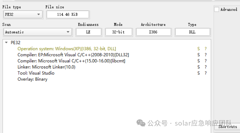Click ? for libcmt compiler row
Screen dimensions: 240x133
[205, 61]
